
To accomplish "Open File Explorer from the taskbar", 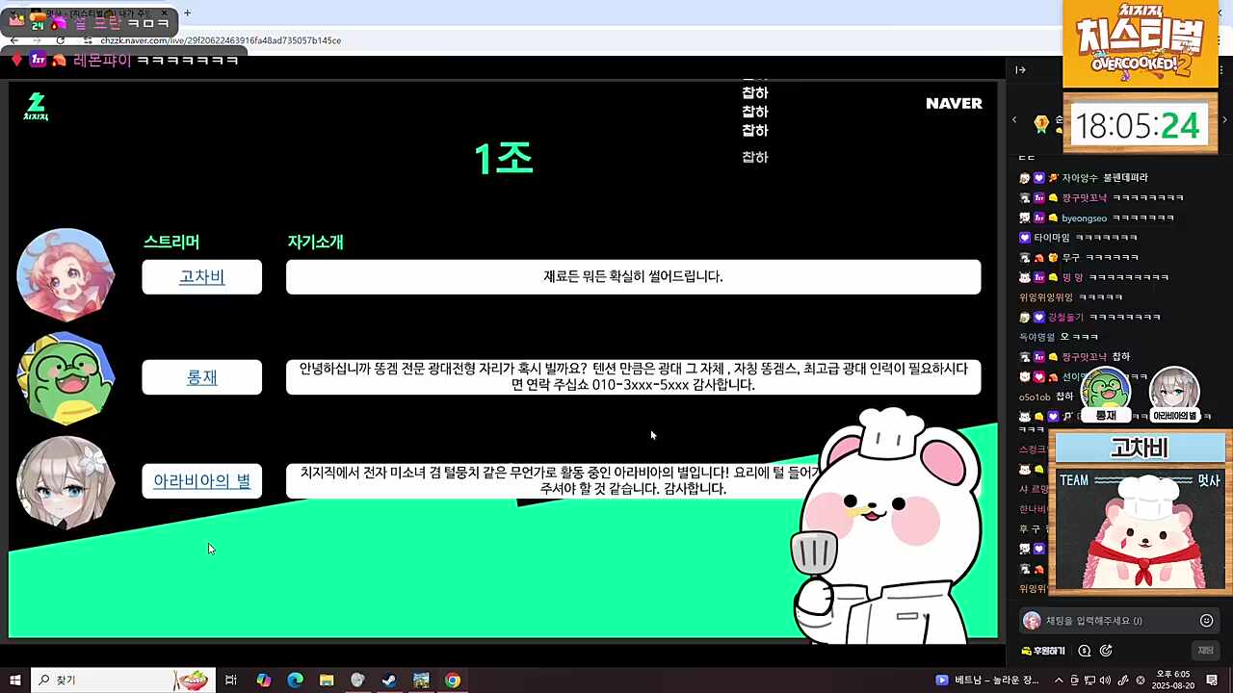I will [x=327, y=680].
